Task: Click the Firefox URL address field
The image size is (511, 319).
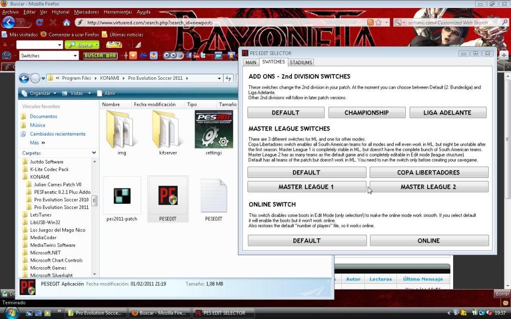Action: (220, 22)
